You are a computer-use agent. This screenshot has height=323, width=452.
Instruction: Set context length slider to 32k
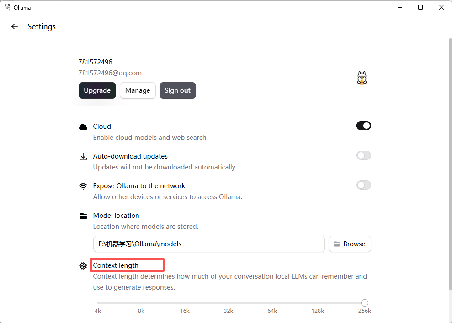[x=229, y=303]
